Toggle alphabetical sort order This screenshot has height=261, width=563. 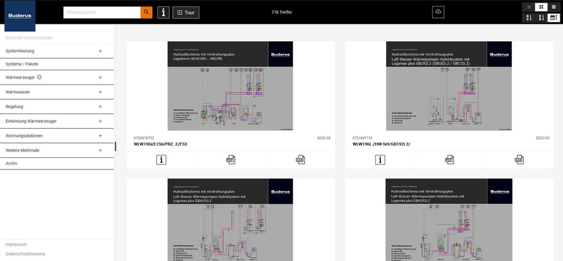[529, 17]
